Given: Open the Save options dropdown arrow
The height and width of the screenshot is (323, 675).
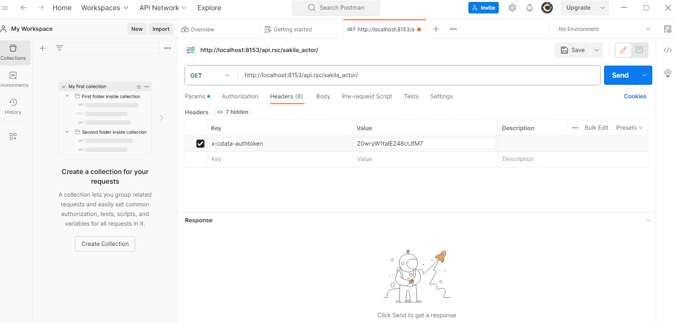Looking at the screenshot, I should tap(597, 50).
